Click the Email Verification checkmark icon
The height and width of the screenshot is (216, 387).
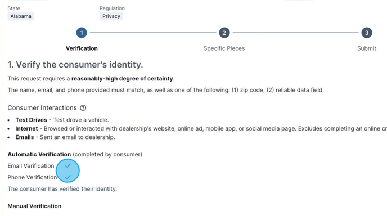[x=68, y=165]
